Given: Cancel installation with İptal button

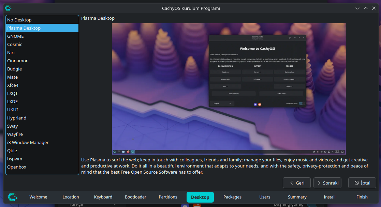Looking at the screenshot, I should point(362,183).
